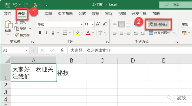The height and width of the screenshot is (106, 192).
Task: Click the 搜索 search box
Action: (176, 5)
